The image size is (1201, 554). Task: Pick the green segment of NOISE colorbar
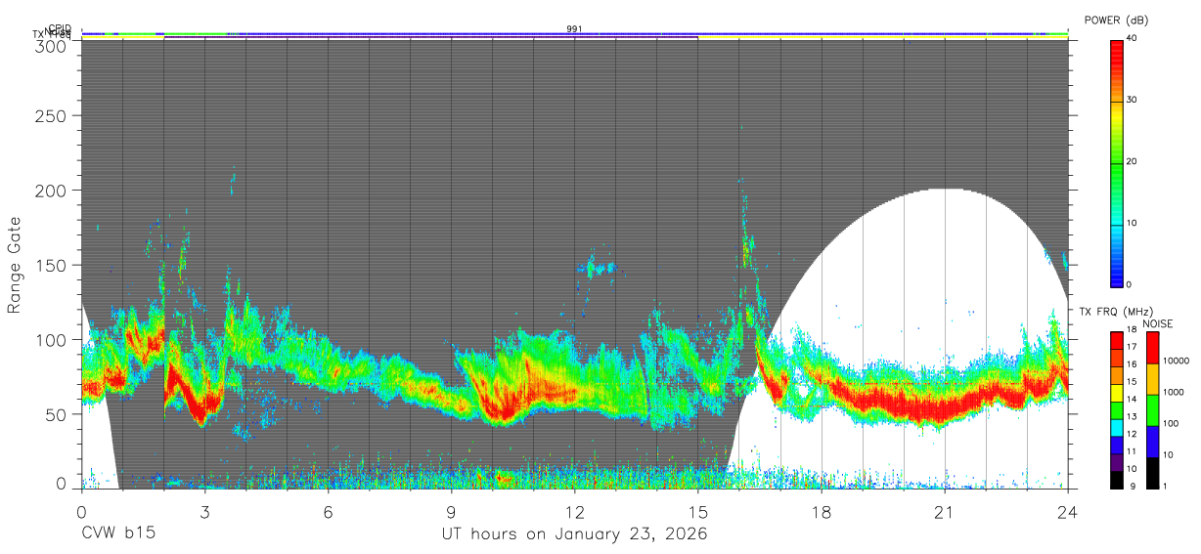(x=1151, y=408)
